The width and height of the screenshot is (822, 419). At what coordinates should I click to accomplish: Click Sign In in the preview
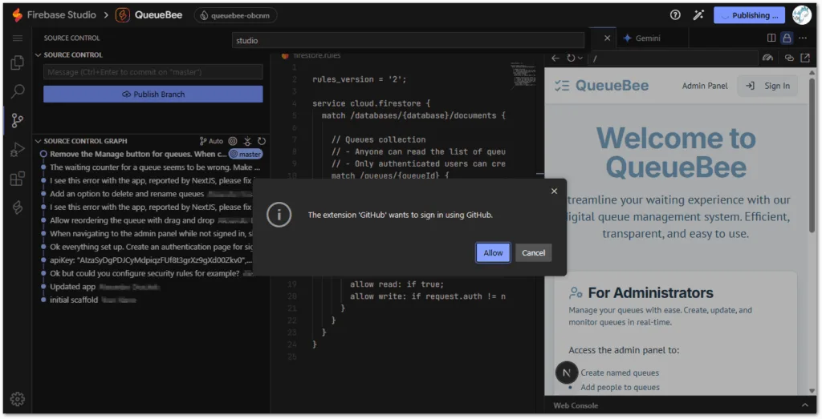(767, 86)
